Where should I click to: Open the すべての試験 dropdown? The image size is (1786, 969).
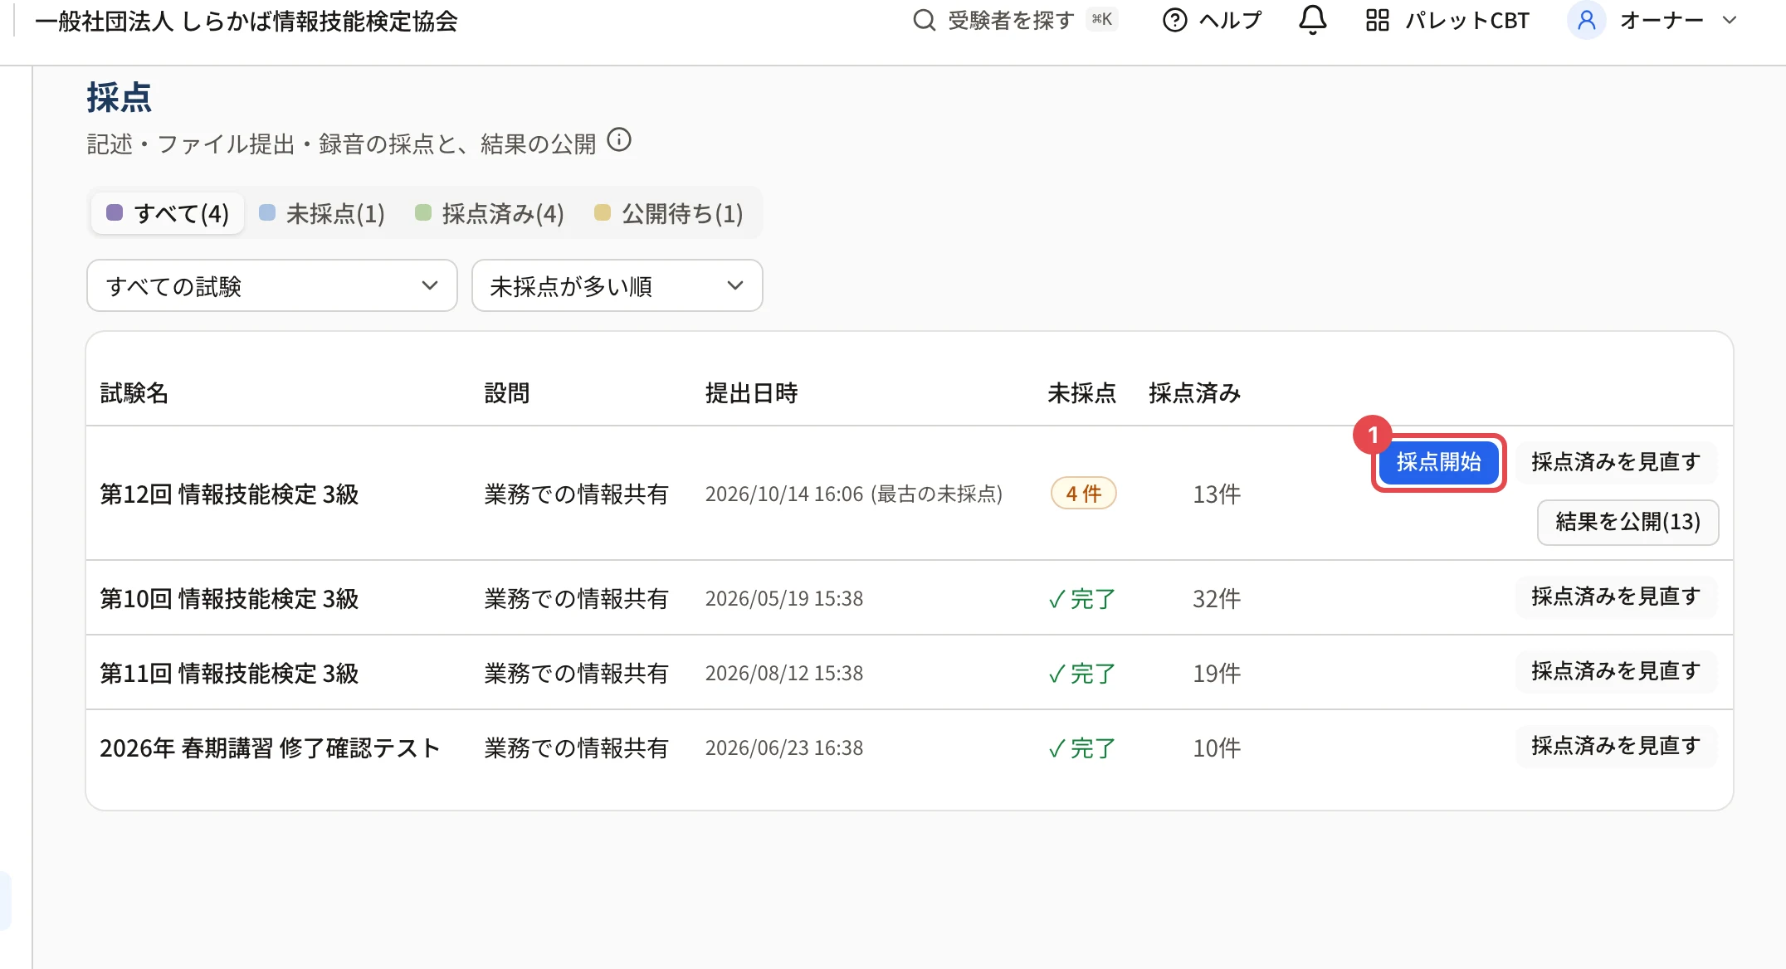click(272, 285)
